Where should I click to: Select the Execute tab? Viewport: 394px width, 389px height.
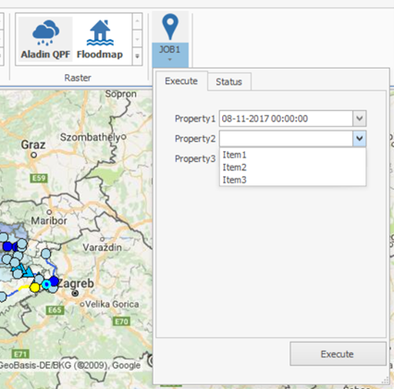coord(181,82)
